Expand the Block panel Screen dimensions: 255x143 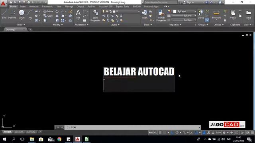tap(148, 25)
